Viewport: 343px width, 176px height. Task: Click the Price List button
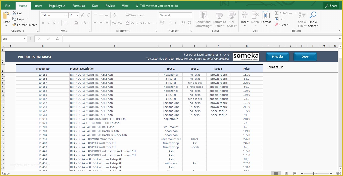click(x=277, y=57)
